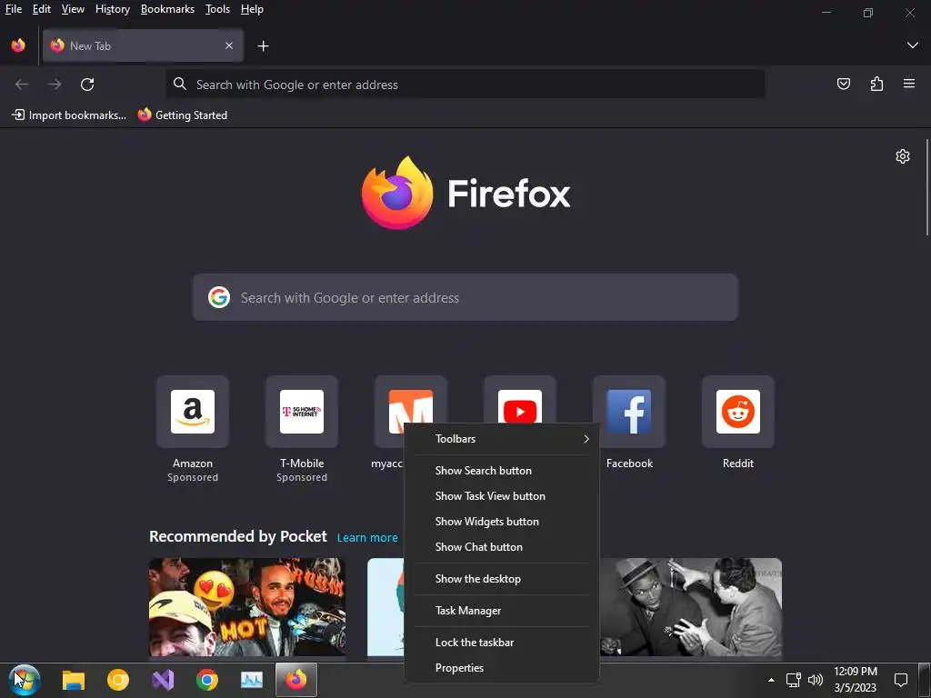
Task: Open the clock showing 12:09 PM
Action: coord(855,680)
